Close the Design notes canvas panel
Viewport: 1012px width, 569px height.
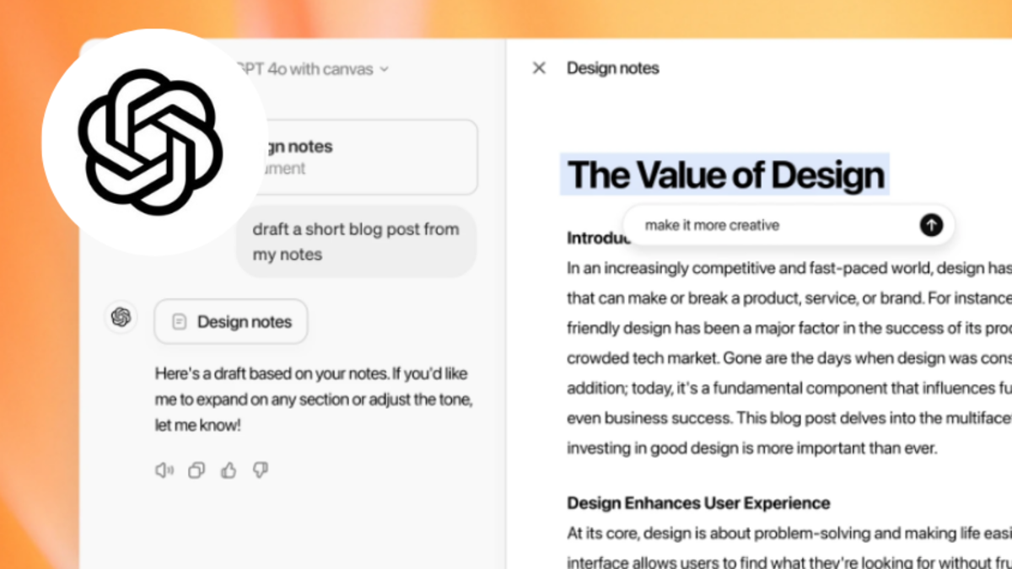[x=539, y=68]
